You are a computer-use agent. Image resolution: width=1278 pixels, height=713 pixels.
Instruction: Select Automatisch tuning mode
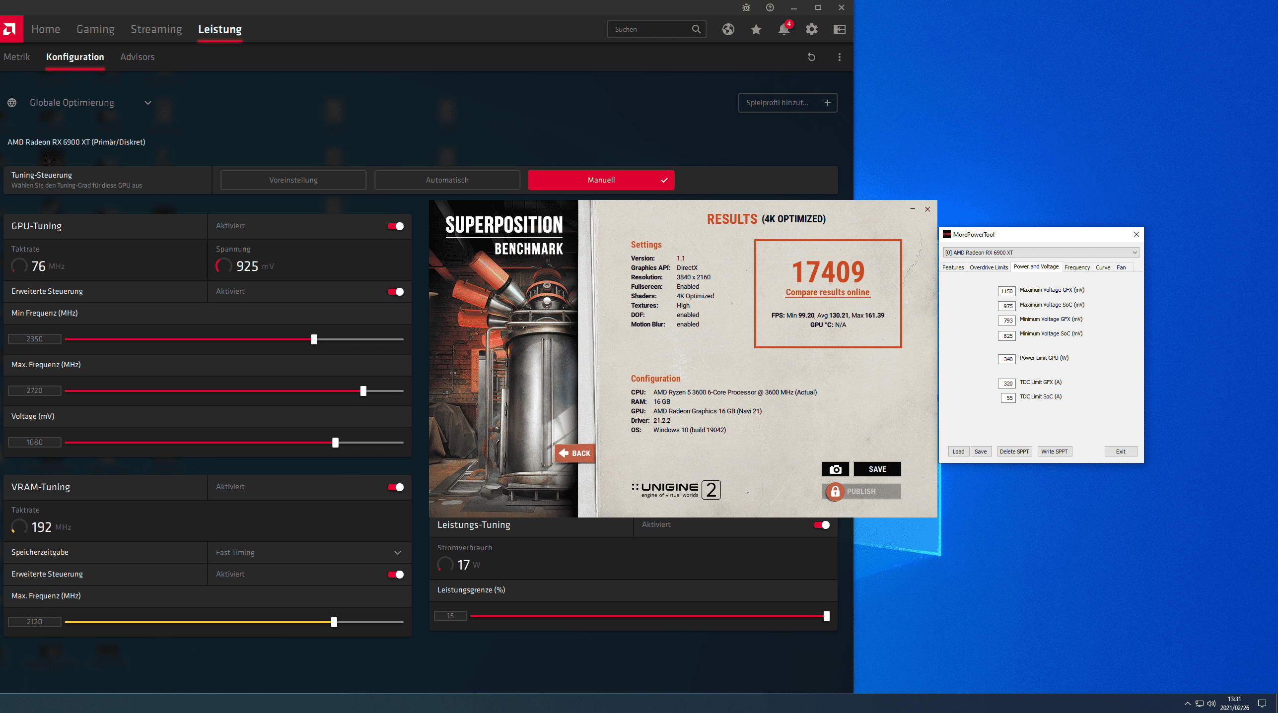[x=447, y=180]
